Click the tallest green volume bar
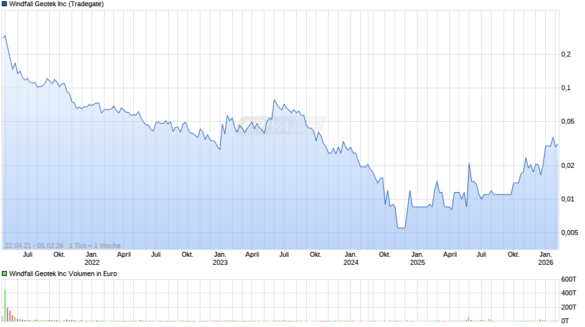This screenshot has height=327, width=585. click(5, 305)
